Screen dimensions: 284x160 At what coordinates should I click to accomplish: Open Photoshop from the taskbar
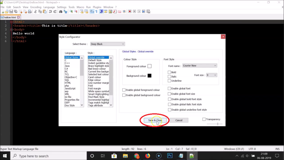(170, 156)
